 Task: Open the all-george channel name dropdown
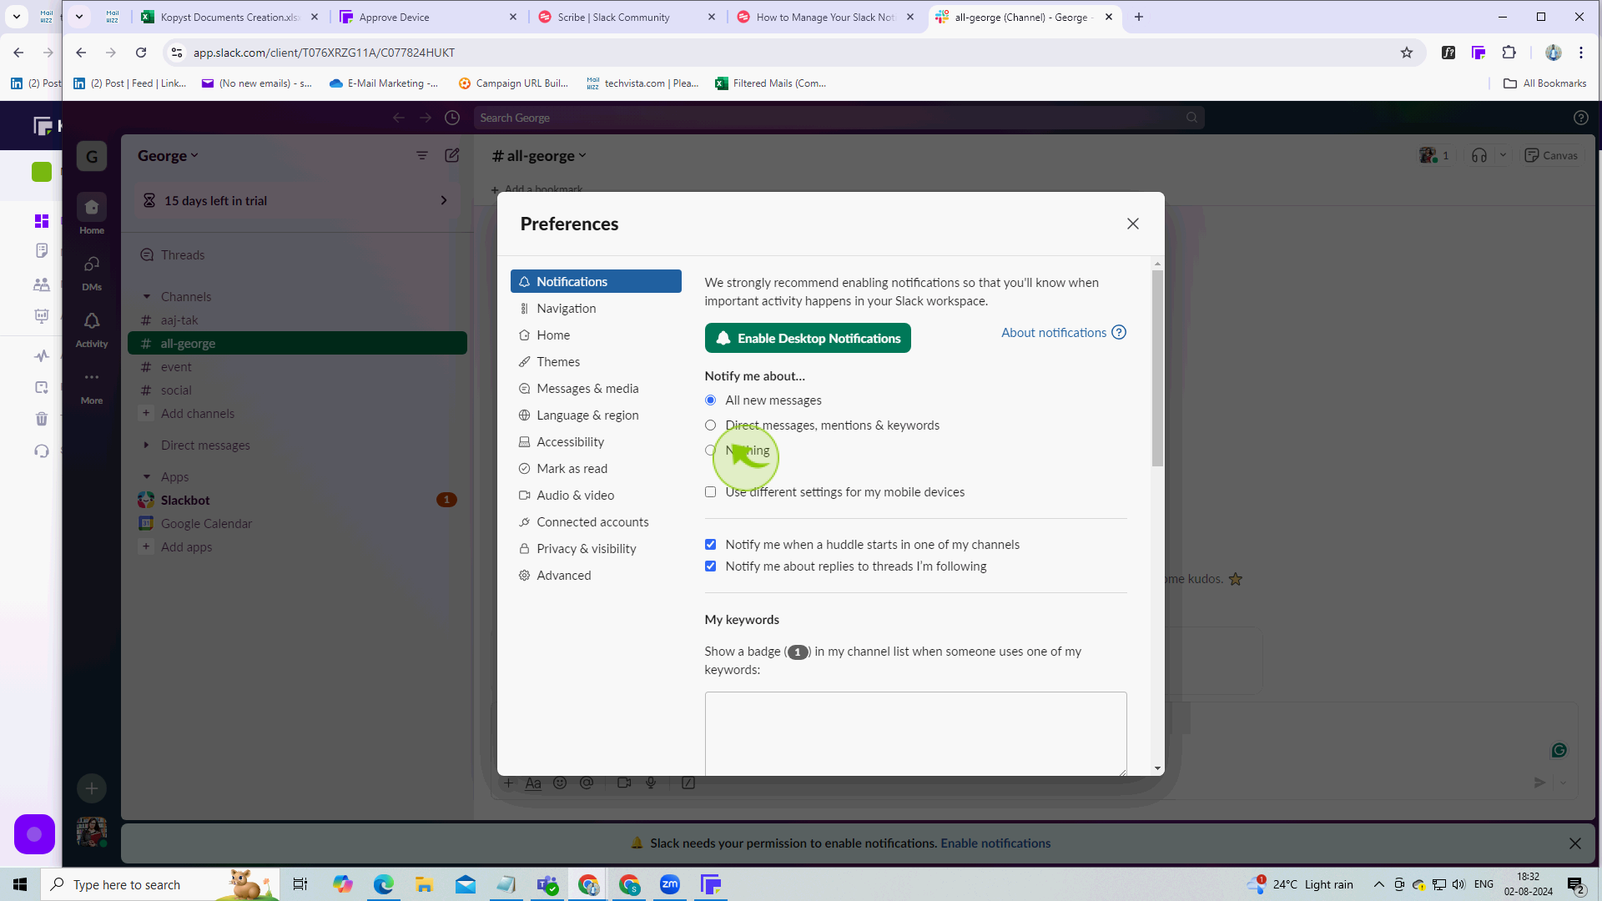point(539,156)
